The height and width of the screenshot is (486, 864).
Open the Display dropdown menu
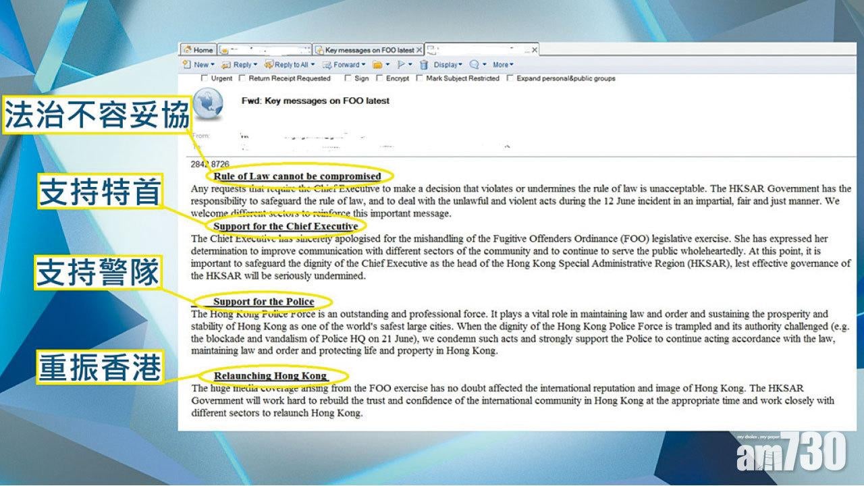448,65
